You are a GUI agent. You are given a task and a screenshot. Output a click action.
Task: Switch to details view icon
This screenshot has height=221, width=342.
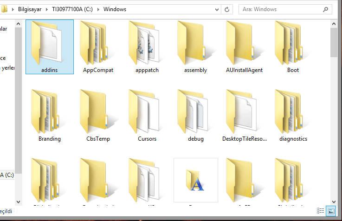[x=320, y=211]
